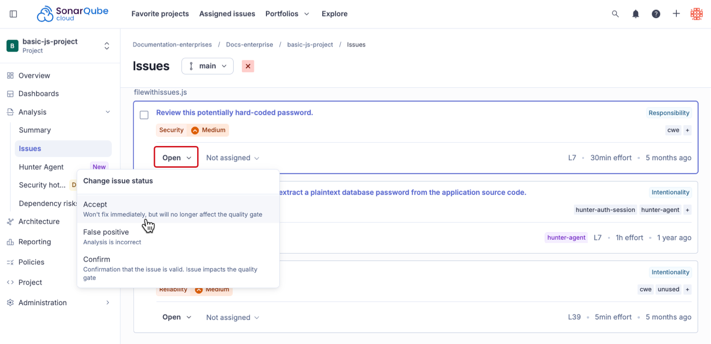
Task: Open the help question mark icon
Action: coord(656,14)
